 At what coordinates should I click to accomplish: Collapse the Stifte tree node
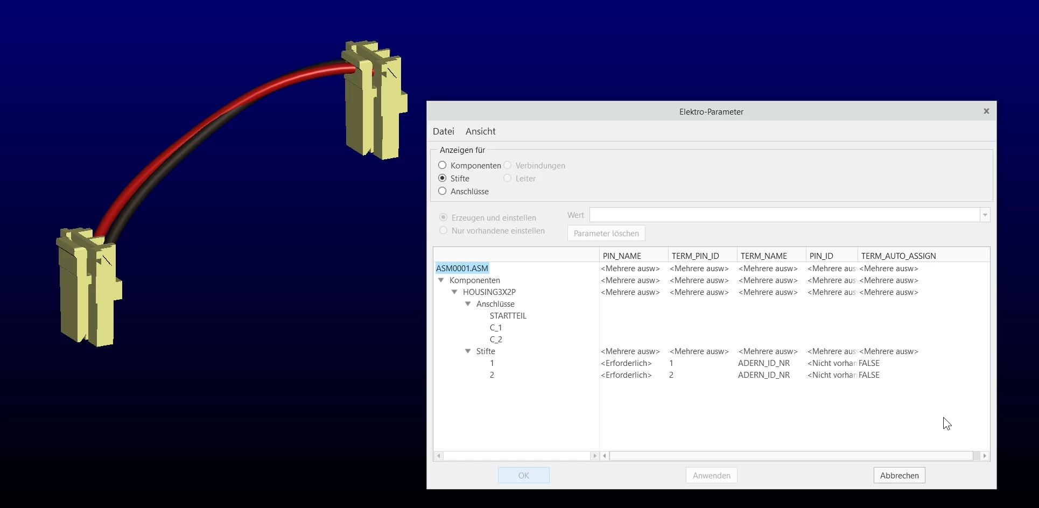coord(468,351)
